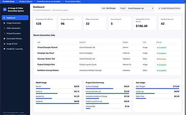Click the Generations This Month card

[x=45, y=23]
